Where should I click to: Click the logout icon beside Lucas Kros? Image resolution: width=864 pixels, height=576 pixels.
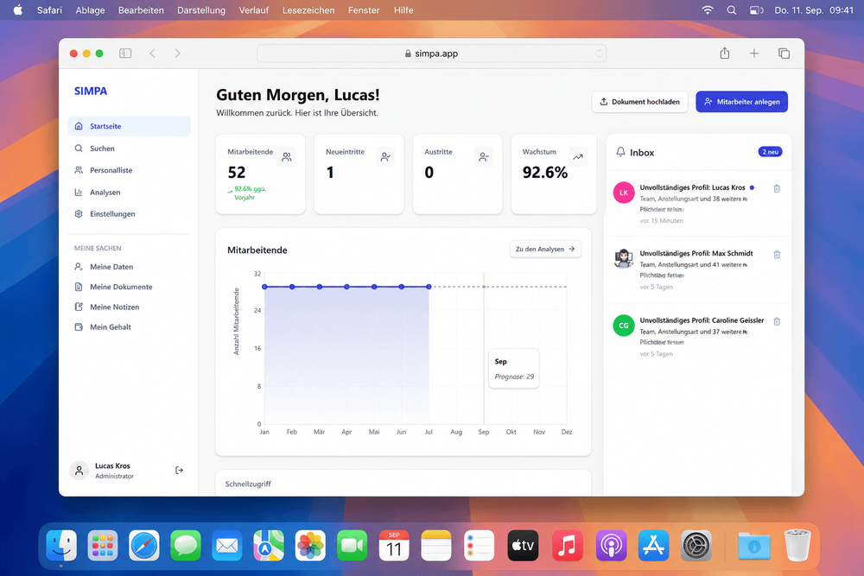(179, 471)
